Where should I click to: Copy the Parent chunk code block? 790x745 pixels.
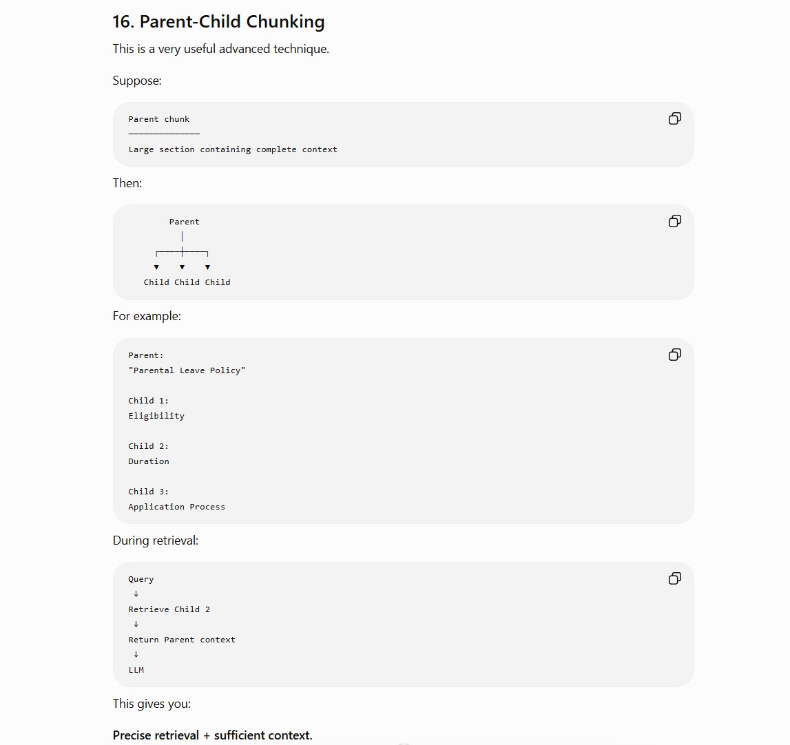click(x=674, y=118)
